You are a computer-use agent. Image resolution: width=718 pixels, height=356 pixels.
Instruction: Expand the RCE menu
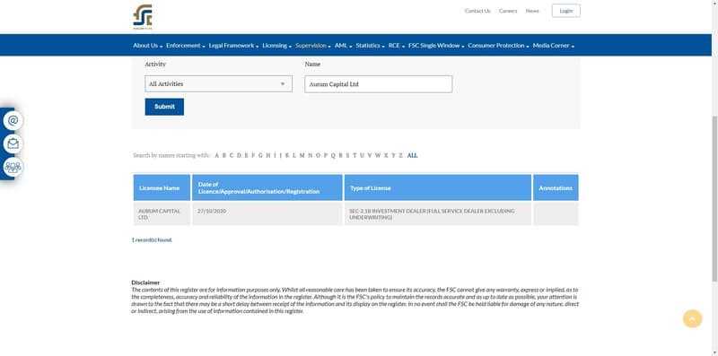click(x=396, y=46)
